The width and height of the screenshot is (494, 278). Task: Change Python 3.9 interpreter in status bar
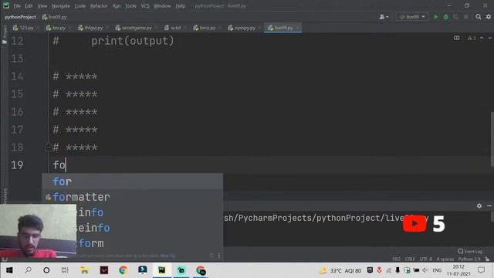click(469, 259)
